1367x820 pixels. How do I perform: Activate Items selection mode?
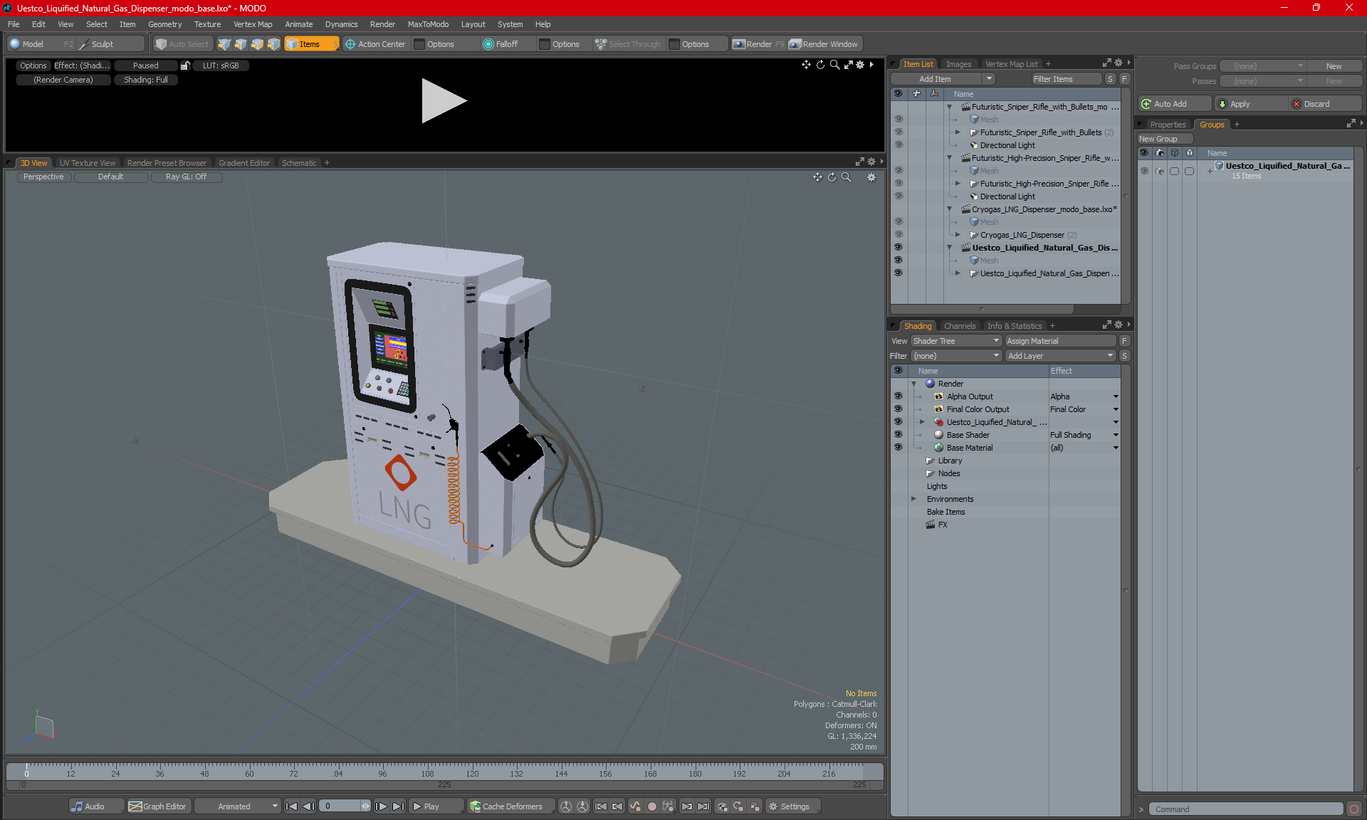click(x=311, y=44)
